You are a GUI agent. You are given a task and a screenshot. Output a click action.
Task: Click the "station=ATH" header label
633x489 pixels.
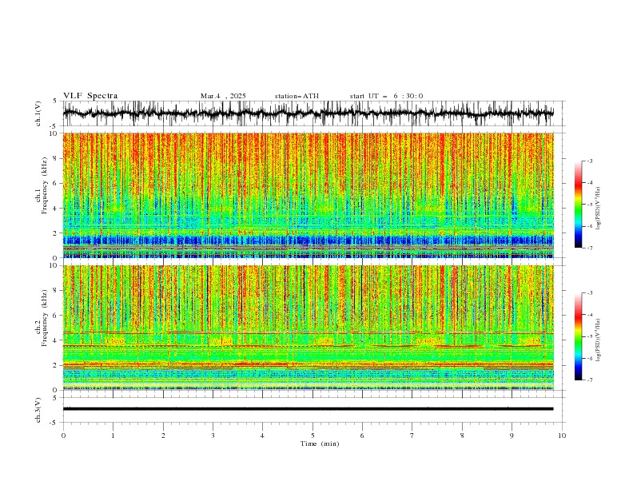tap(297, 96)
